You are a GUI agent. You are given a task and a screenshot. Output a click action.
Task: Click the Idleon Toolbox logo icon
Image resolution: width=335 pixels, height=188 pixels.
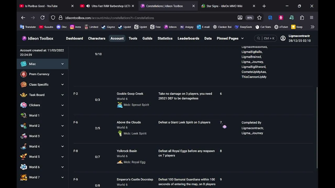[24, 38]
